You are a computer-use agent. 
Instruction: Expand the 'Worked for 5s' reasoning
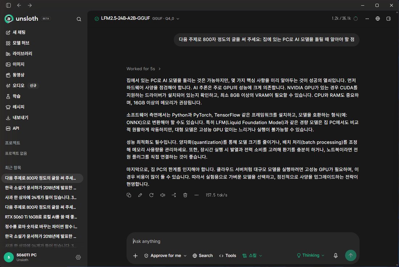(144, 69)
